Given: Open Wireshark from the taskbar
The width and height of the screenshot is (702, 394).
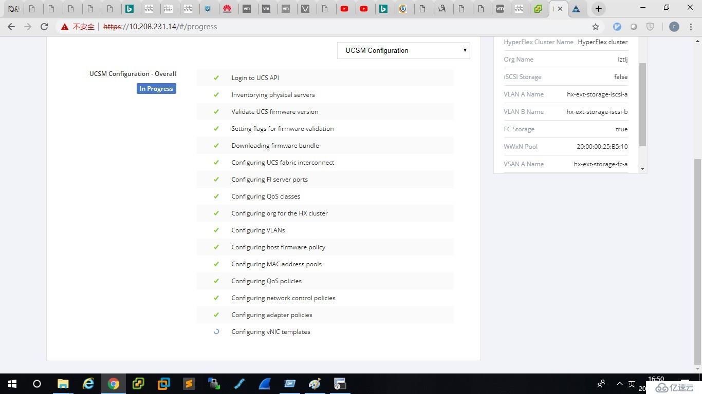Looking at the screenshot, I should coord(265,384).
